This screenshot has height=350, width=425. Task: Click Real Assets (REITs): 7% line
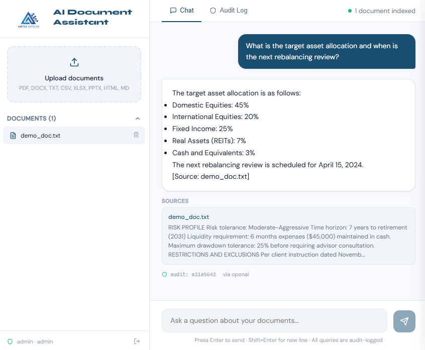coord(209,141)
